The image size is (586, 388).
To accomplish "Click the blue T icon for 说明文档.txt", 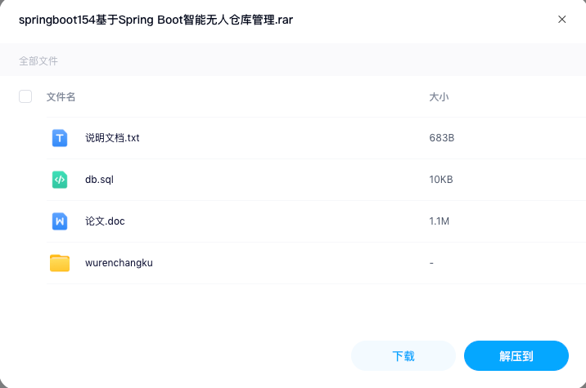I will pos(60,138).
